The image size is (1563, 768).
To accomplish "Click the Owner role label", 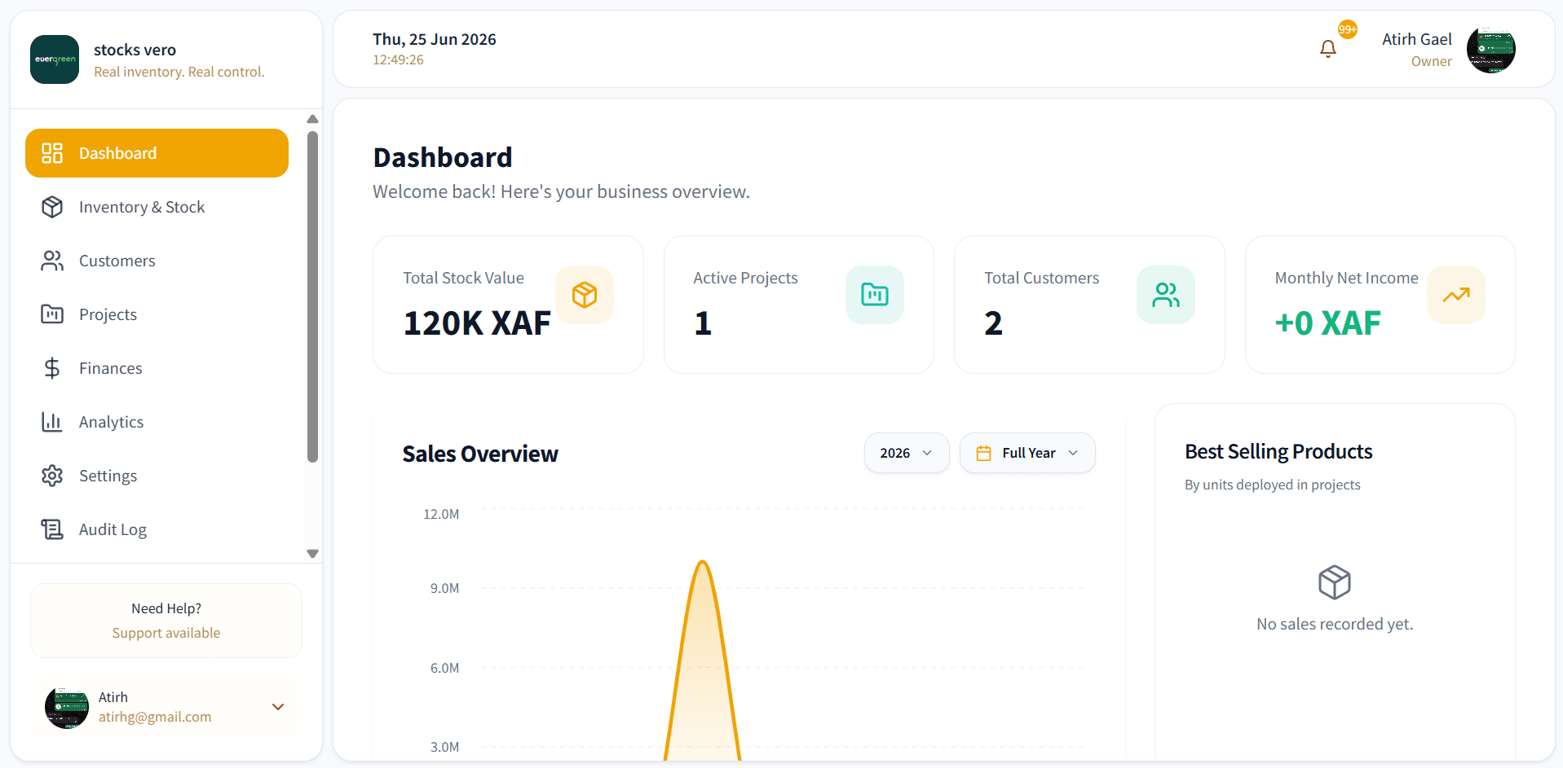I will coord(1432,61).
